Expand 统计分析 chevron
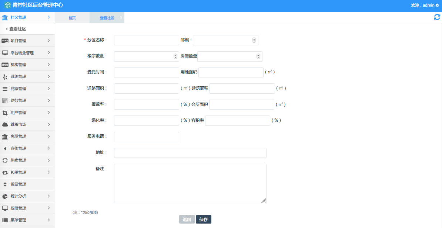 pyautogui.click(x=49, y=196)
